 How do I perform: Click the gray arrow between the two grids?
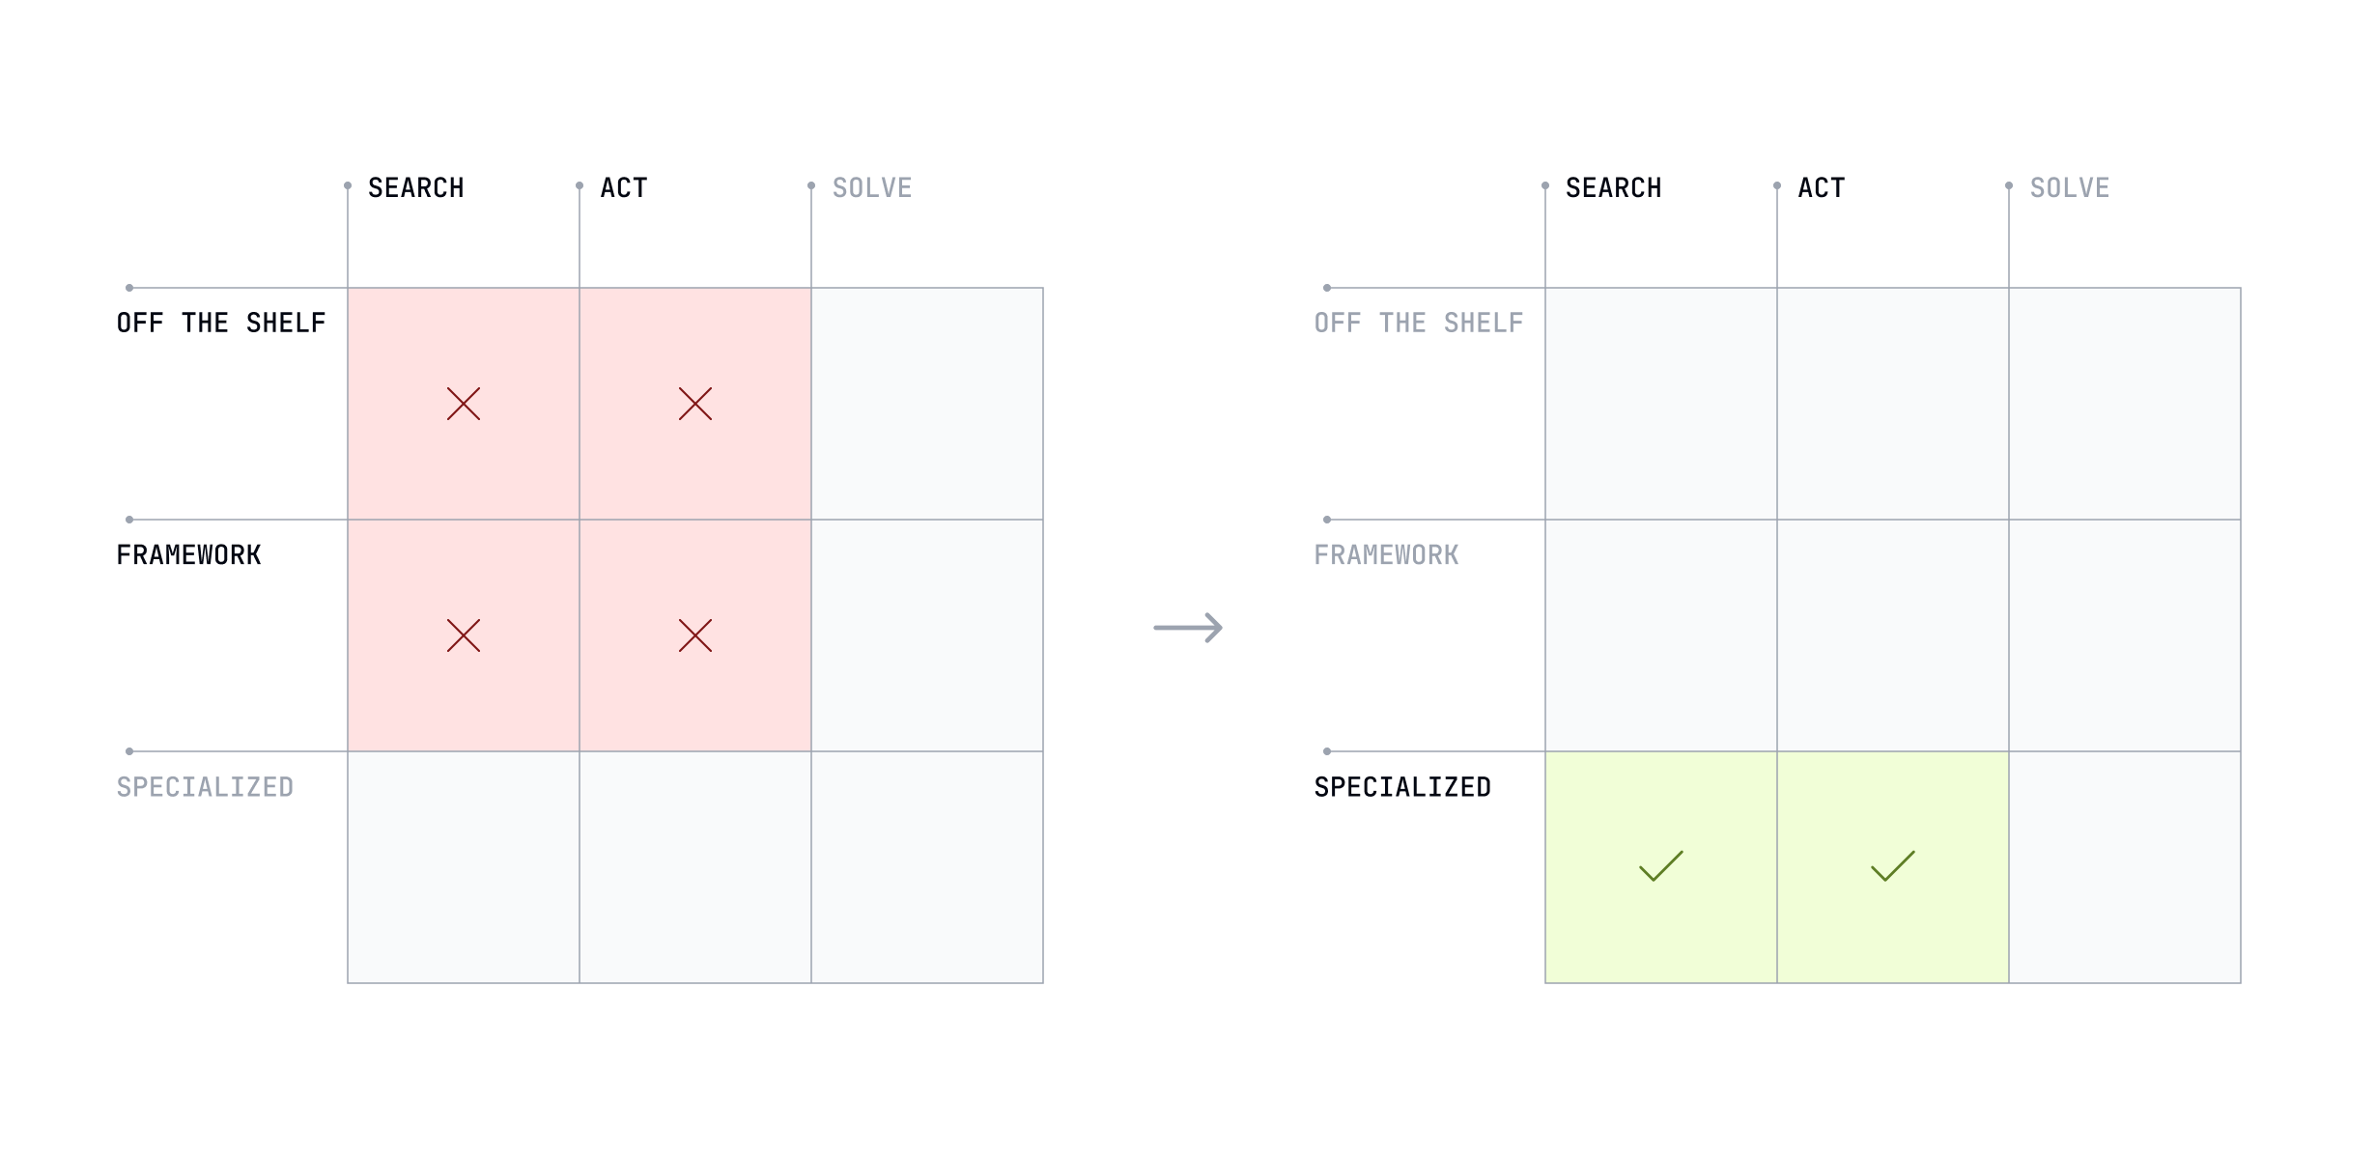click(x=1188, y=628)
